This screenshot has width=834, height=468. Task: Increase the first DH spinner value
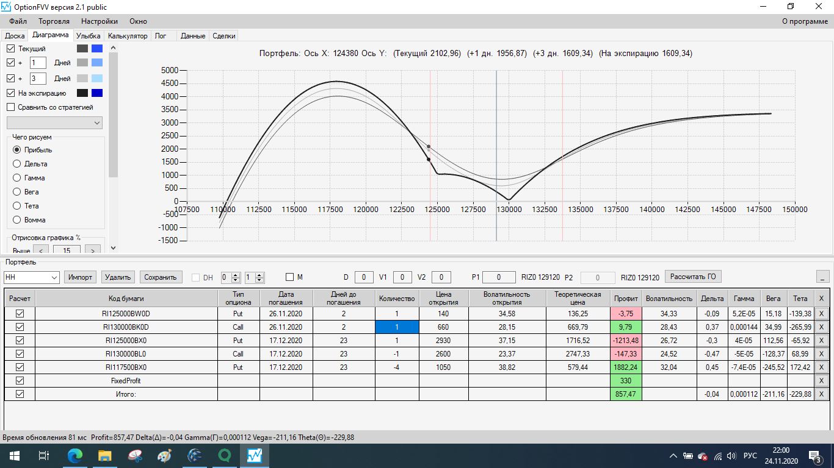(236, 275)
